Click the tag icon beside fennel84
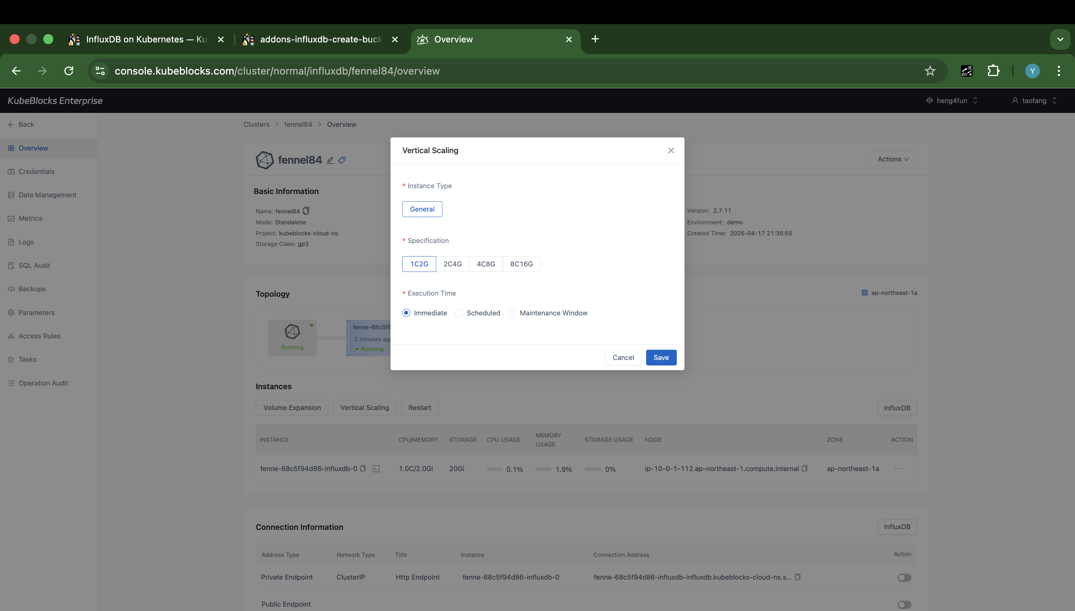Screen dimensions: 1075x611 pos(342,160)
